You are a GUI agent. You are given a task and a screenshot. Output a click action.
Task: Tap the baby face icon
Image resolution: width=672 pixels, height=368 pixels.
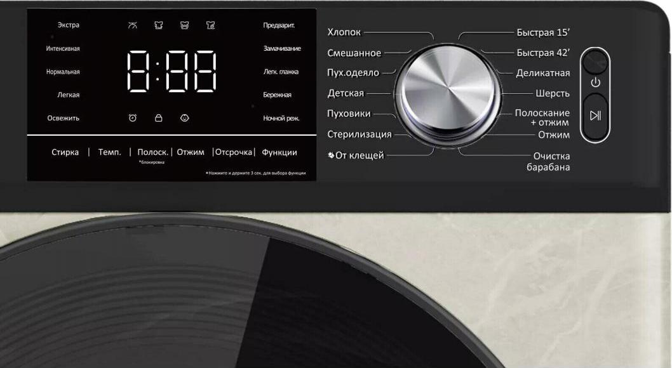pos(185,117)
